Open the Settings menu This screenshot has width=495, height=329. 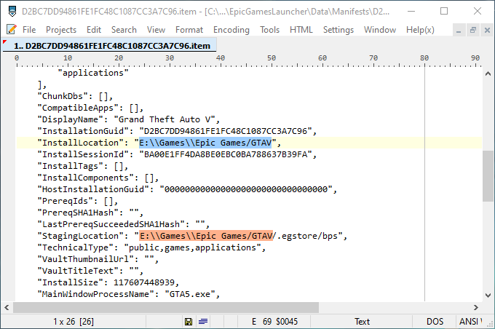[338, 30]
